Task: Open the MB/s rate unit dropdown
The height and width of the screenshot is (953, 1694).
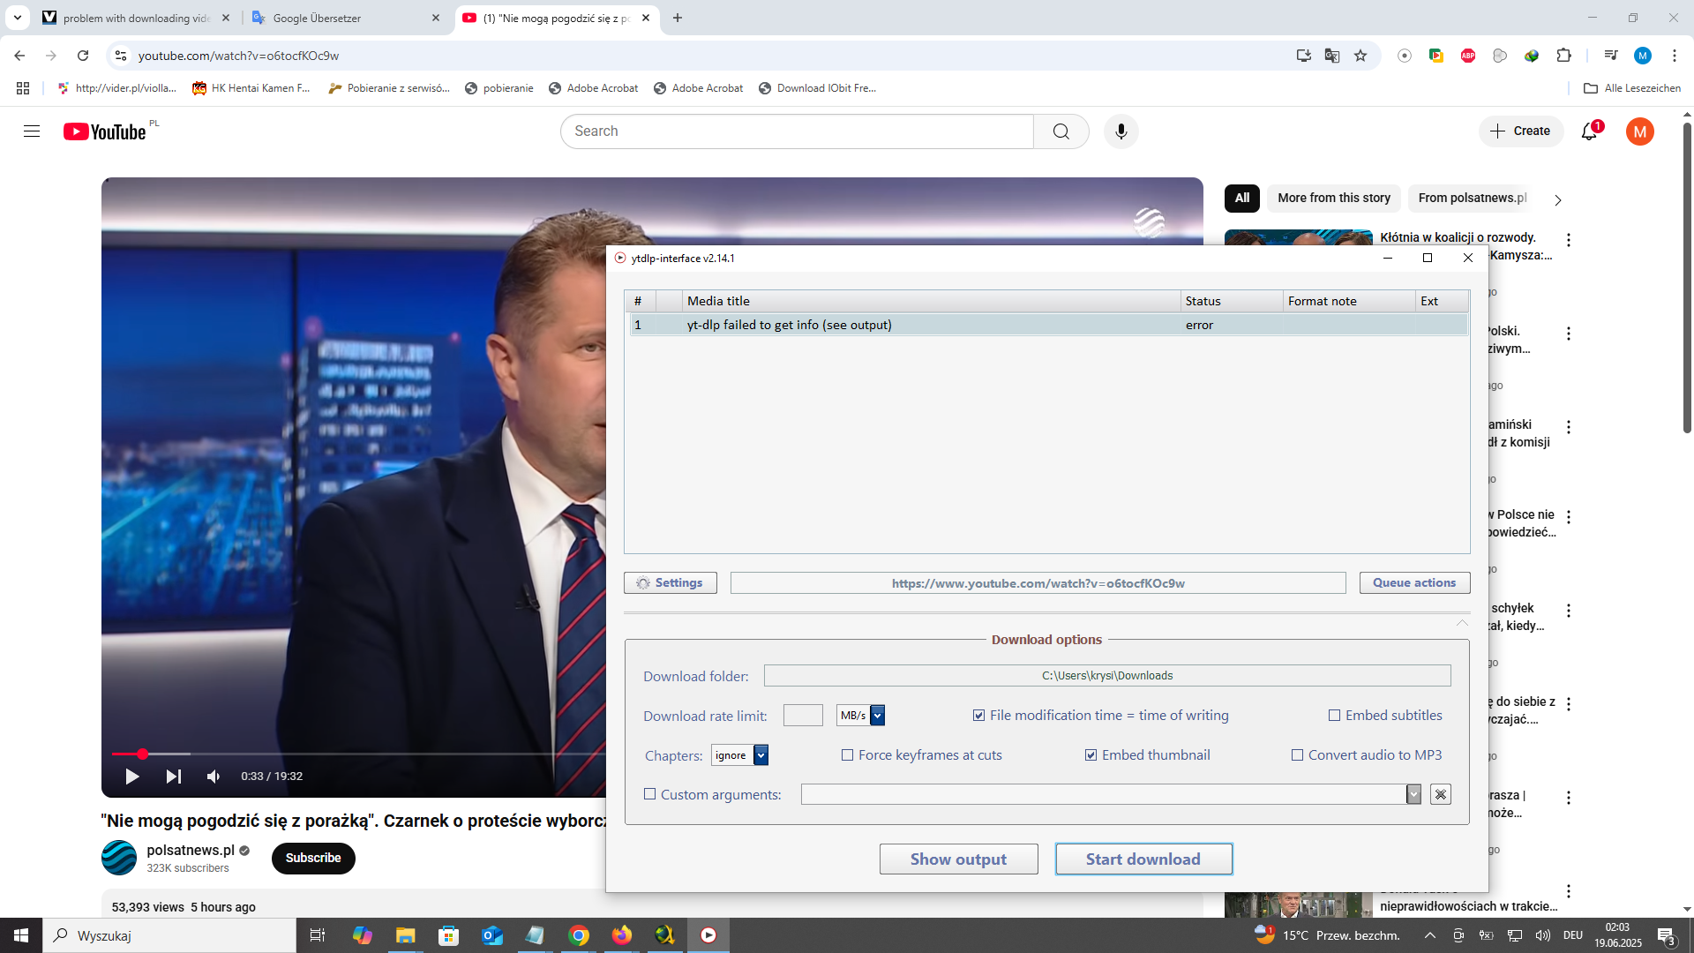Action: [877, 716]
